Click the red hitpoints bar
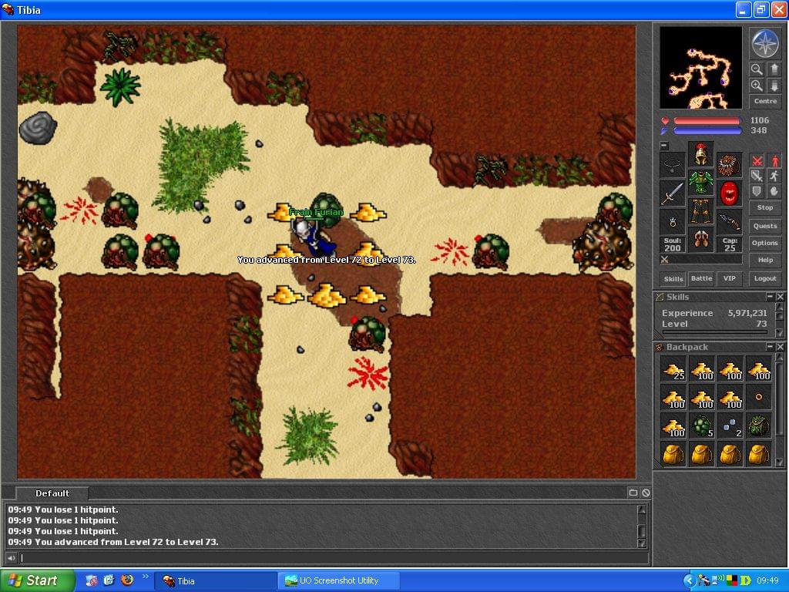Image resolution: width=789 pixels, height=592 pixels. [707, 121]
